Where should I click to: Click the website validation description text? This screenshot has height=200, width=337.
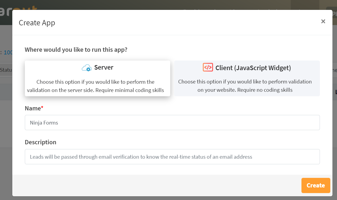[245, 86]
